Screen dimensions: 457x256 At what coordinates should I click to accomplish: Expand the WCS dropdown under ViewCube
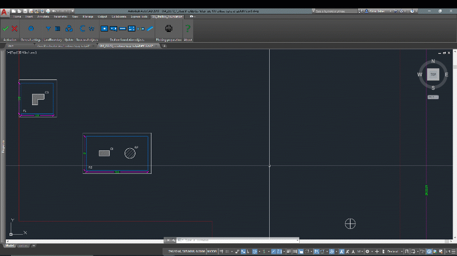[433, 97]
